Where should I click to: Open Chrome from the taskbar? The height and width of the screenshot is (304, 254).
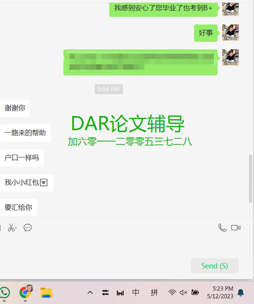[25, 292]
